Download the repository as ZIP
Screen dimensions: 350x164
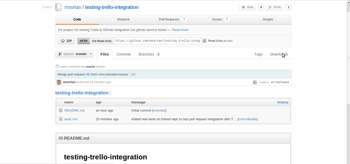[67, 41]
